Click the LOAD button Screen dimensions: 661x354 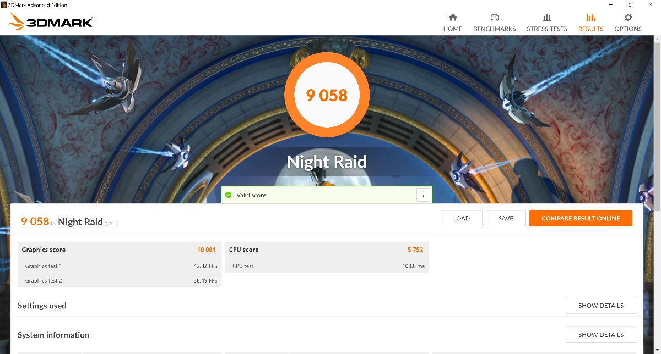click(x=462, y=218)
